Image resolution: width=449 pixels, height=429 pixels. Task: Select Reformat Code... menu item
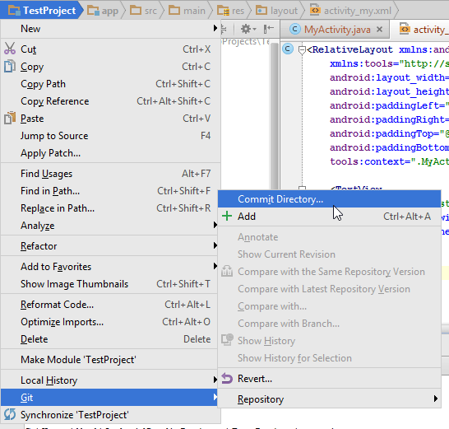click(x=110, y=305)
